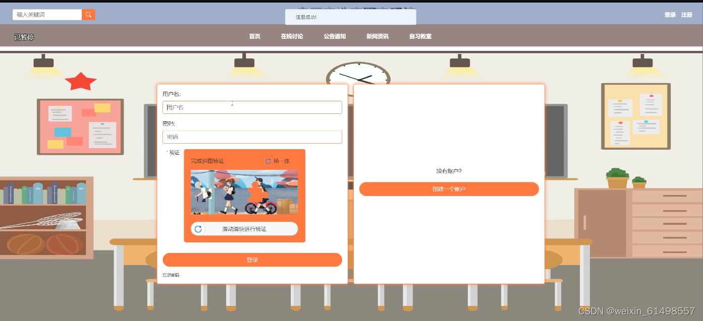
Task: Click the 登录 link in header
Action: 670,15
